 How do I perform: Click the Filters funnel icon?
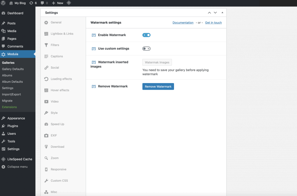(46, 45)
